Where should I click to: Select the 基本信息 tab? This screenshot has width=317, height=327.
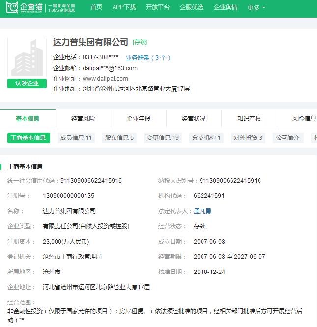28,119
